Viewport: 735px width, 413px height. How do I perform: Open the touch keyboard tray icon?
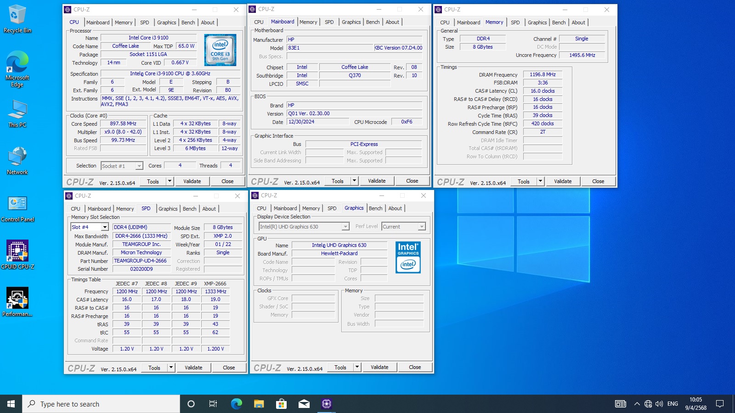click(621, 404)
